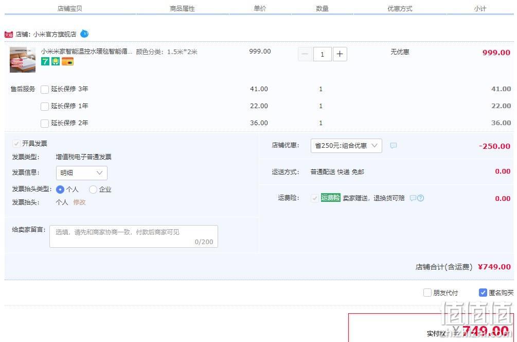This screenshot has height=342, width=517.
Task: Click the 修改 link for invoice title
Action: click(79, 202)
